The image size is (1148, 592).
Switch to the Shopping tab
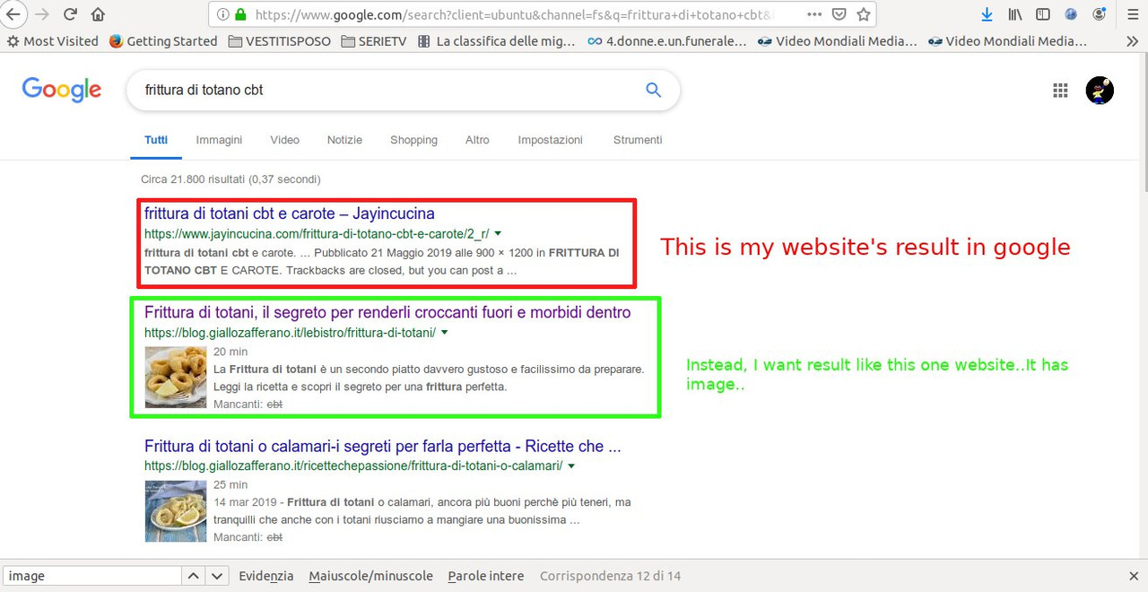coord(413,140)
